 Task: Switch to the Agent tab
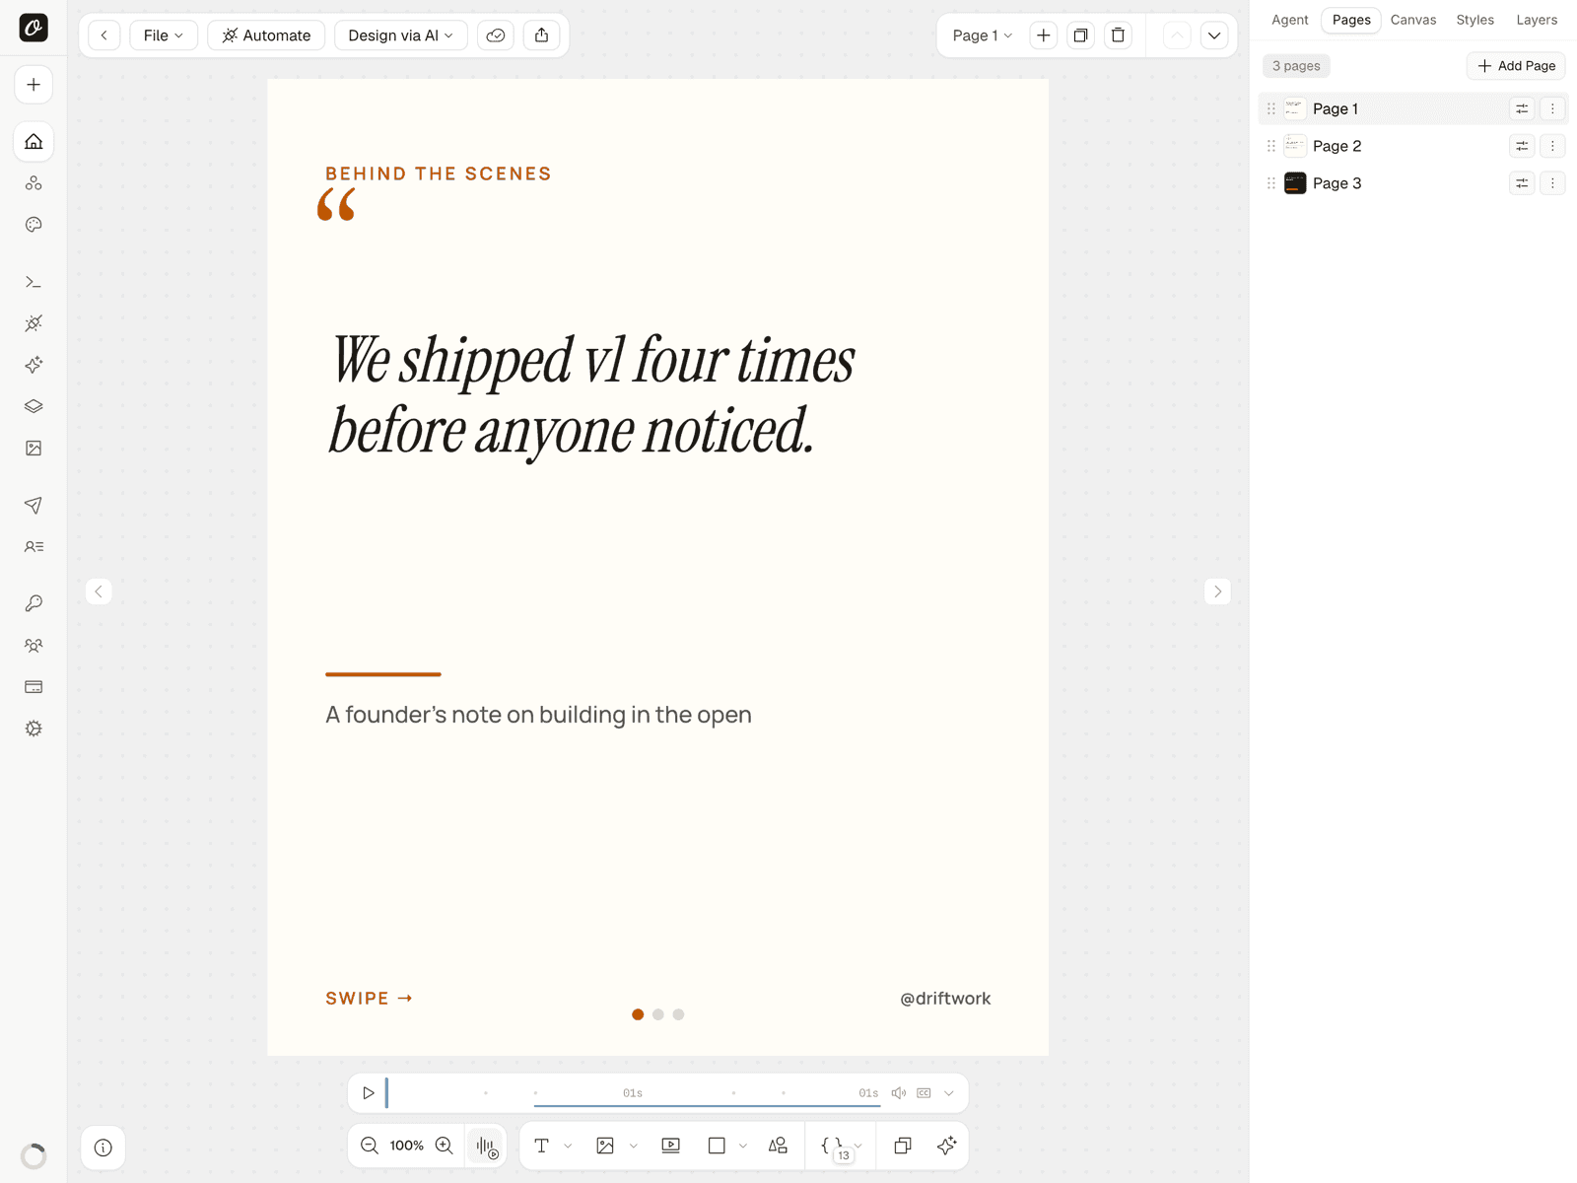click(1290, 20)
